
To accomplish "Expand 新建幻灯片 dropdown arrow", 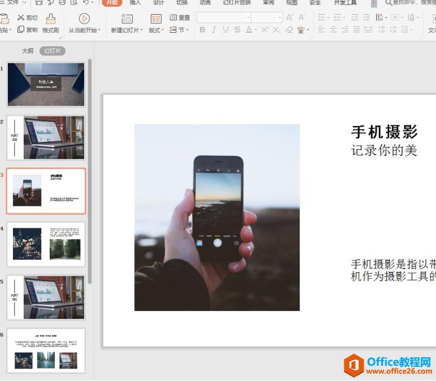I will [x=142, y=30].
